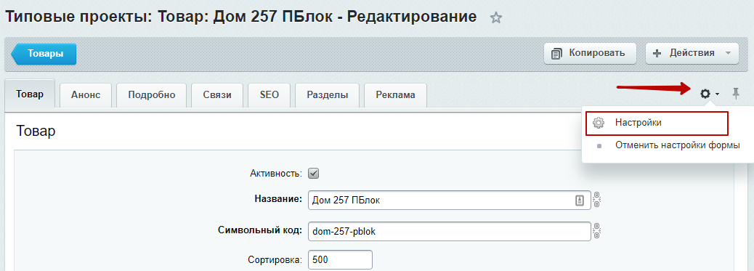This screenshot has height=271, width=754.
Task: Click the gear icon in Настройки menu item
Action: 599,123
